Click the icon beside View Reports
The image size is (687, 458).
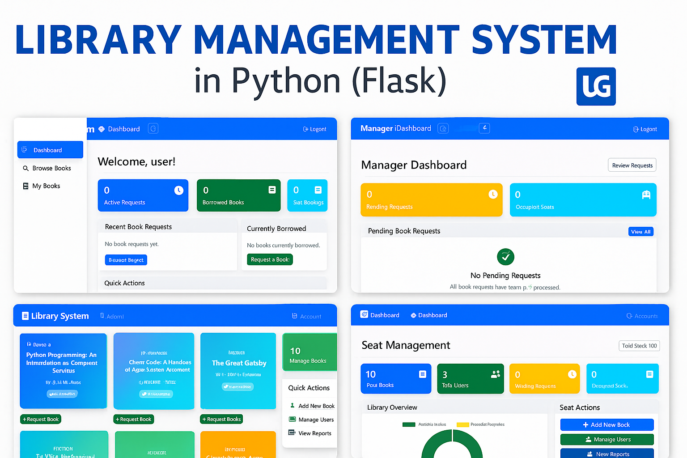tap(292, 433)
